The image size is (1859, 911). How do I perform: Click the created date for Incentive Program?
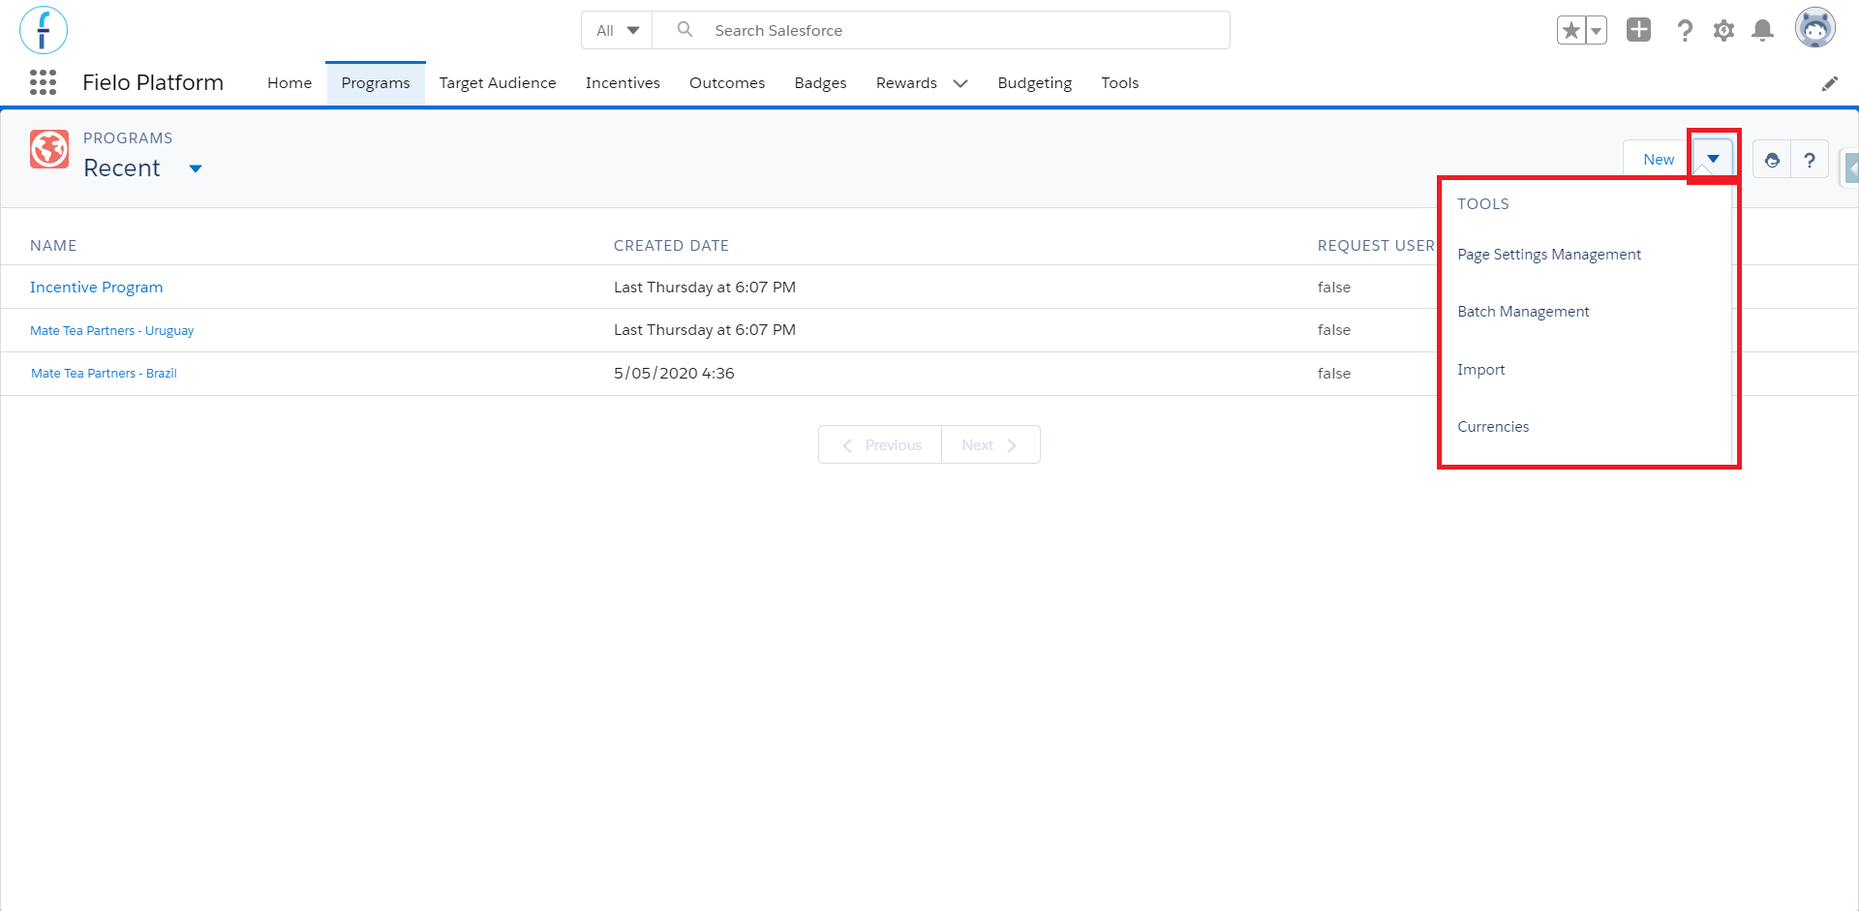click(x=705, y=288)
